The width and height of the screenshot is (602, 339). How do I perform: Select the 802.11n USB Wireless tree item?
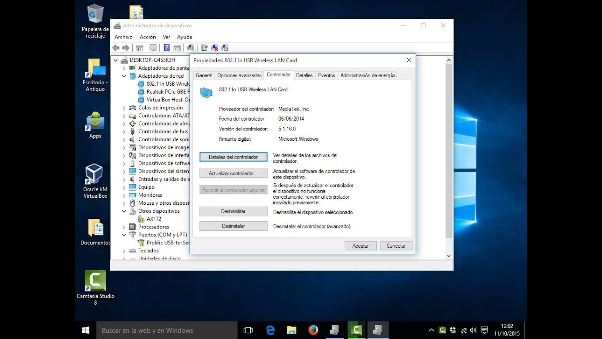164,84
